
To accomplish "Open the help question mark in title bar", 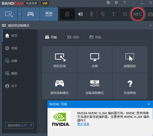I will pos(124,3).
